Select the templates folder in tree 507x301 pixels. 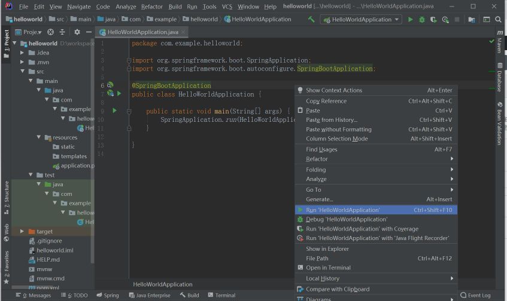click(69, 156)
